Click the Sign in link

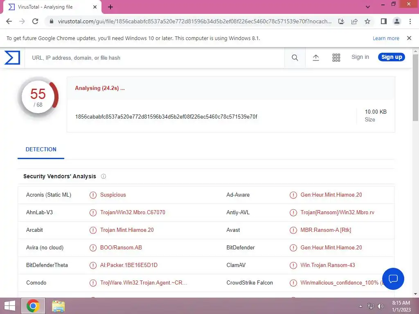pyautogui.click(x=360, y=57)
